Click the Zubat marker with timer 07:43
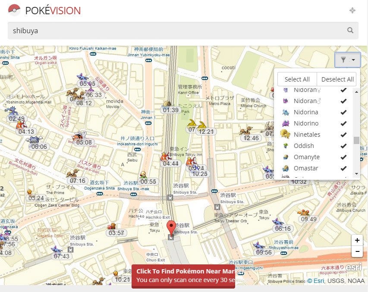 57,249
